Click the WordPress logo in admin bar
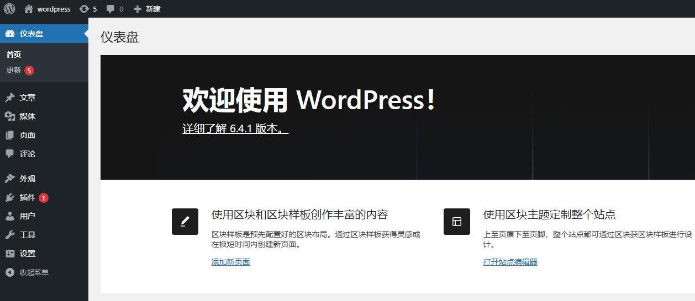Screen dimensions: 695x301 9,9
